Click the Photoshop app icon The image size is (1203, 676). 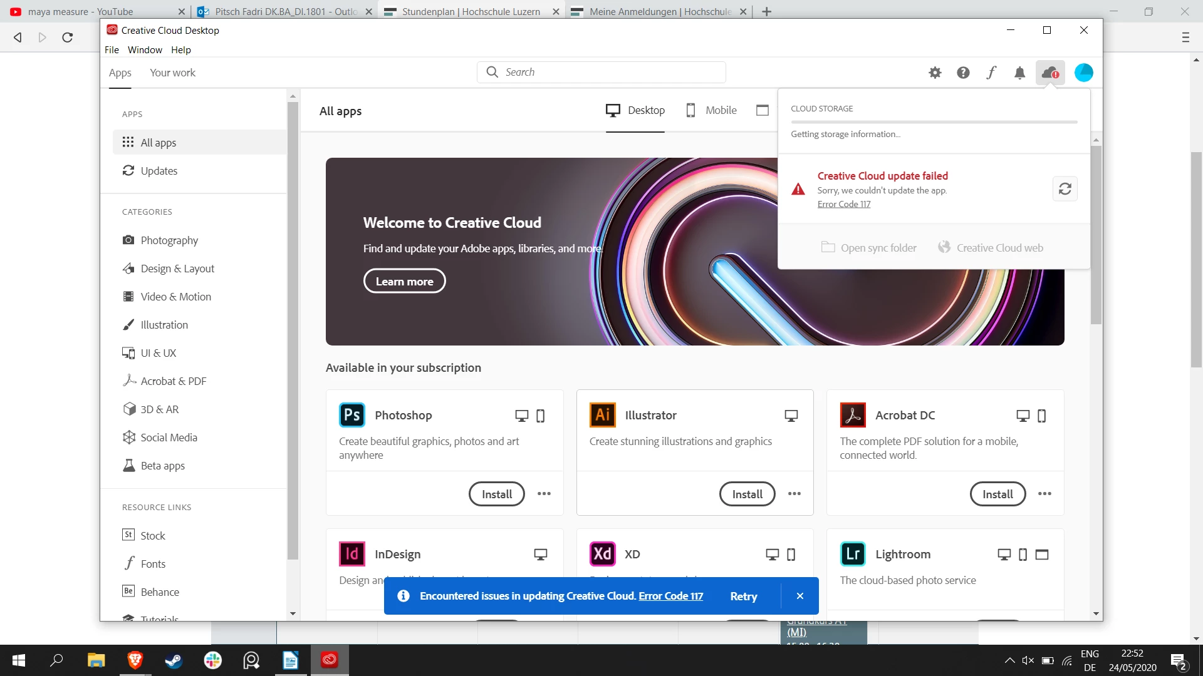coord(352,415)
